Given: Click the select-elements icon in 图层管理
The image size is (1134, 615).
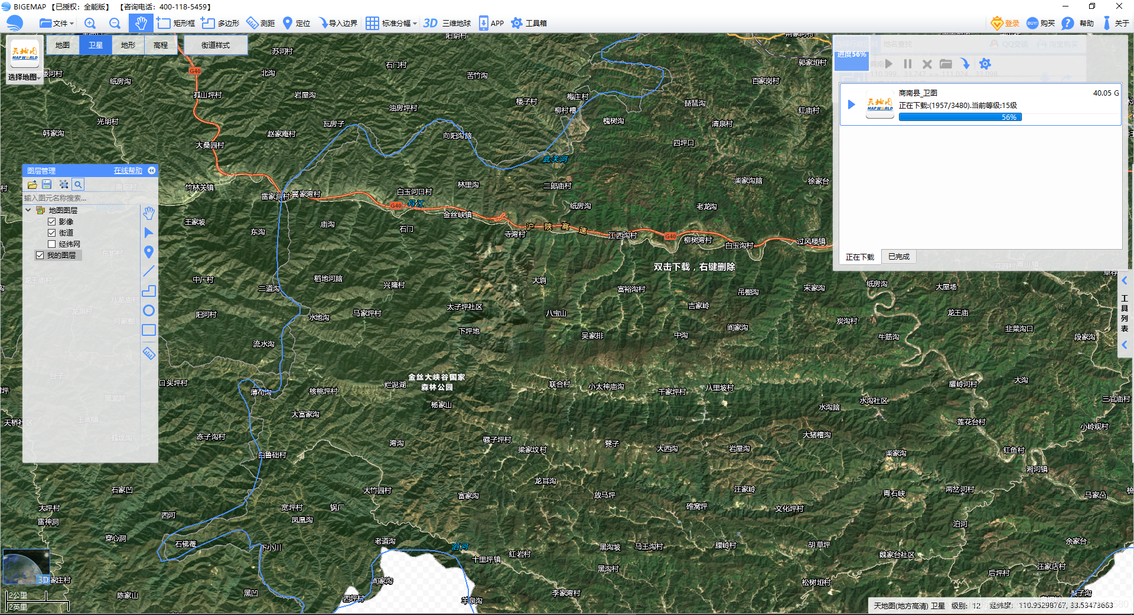Looking at the screenshot, I should 63,184.
